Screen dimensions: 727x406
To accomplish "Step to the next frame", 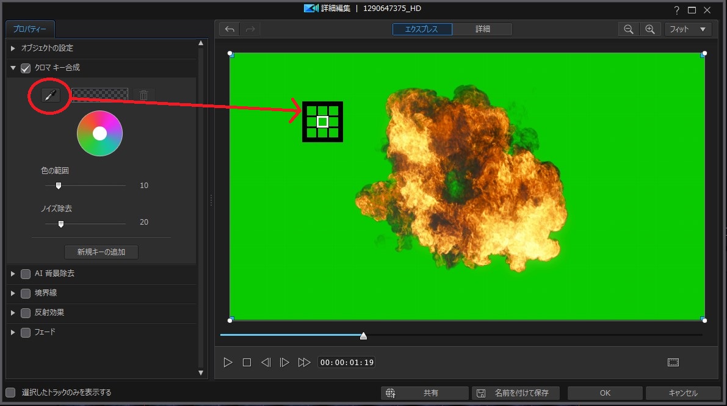I will [284, 362].
